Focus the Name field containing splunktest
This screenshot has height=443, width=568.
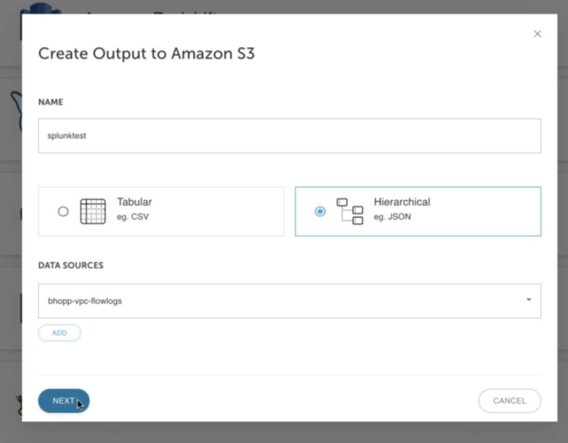coord(289,136)
